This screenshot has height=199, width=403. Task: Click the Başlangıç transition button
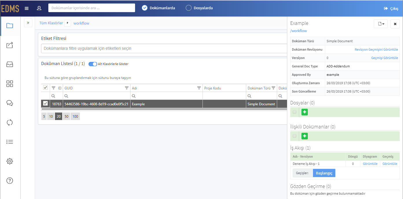click(324, 173)
